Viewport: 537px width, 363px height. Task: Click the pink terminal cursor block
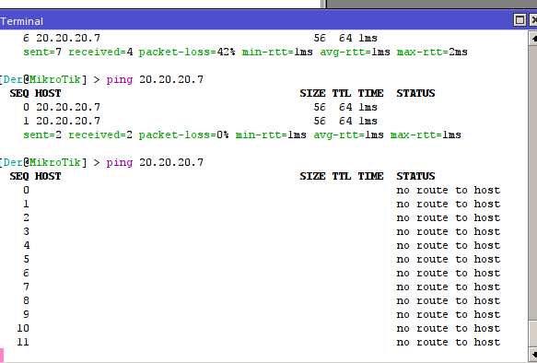(x=2, y=355)
